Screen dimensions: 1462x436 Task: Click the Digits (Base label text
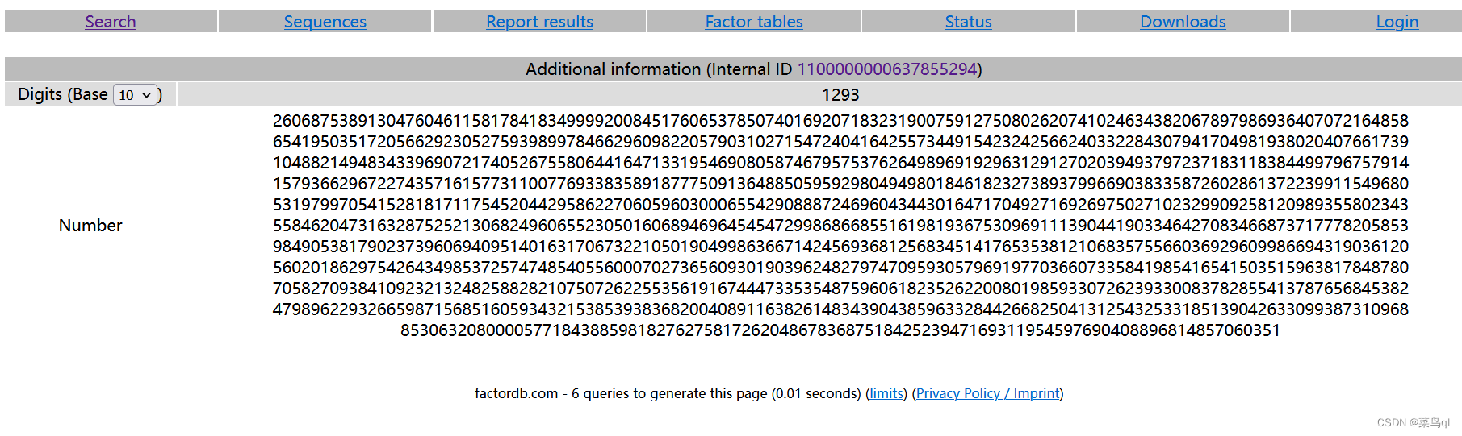tap(63, 95)
